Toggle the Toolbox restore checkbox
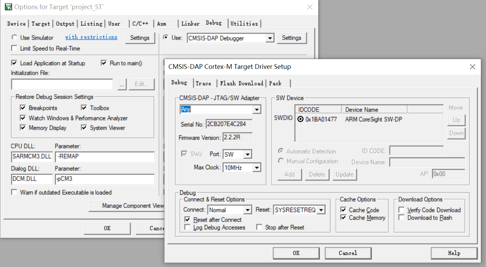The image size is (486, 267). [84, 108]
